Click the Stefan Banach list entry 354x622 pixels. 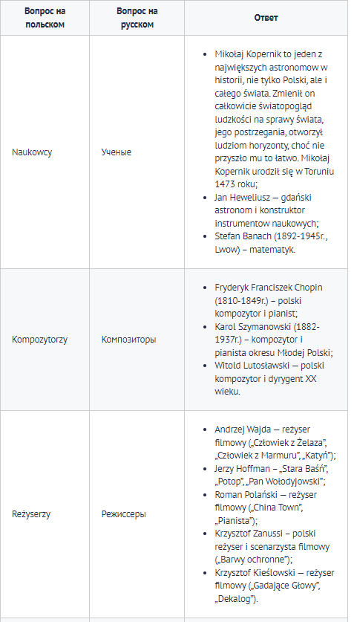(271, 243)
